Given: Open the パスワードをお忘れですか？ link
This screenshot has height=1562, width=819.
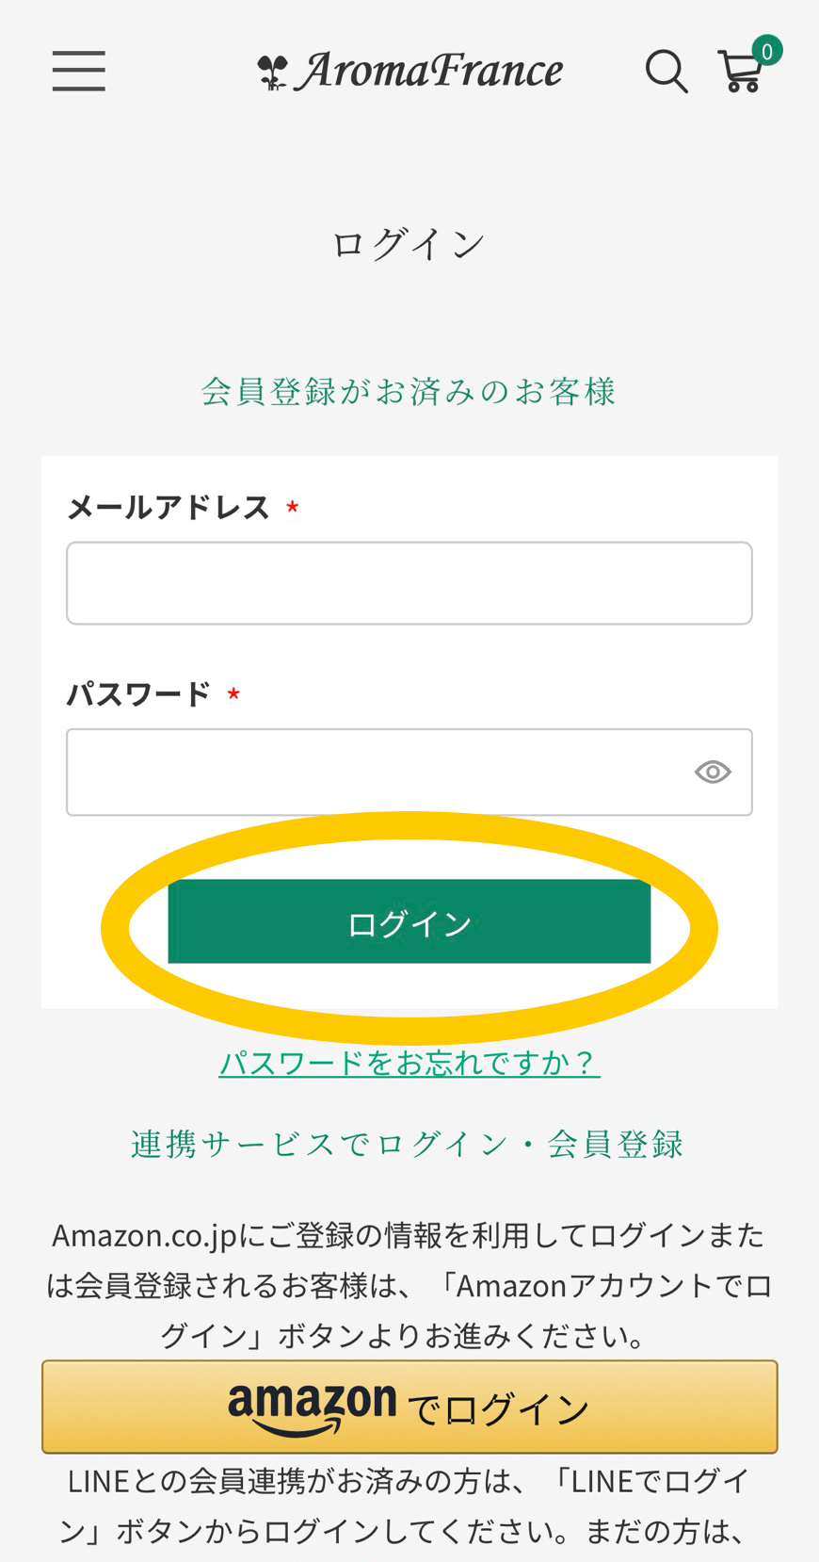Looking at the screenshot, I should [x=409, y=1063].
